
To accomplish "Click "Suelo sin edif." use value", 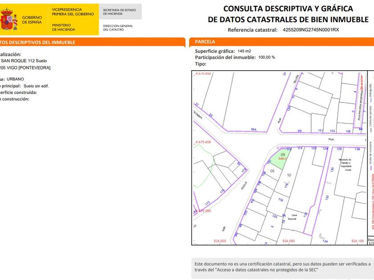I will click(36, 86).
